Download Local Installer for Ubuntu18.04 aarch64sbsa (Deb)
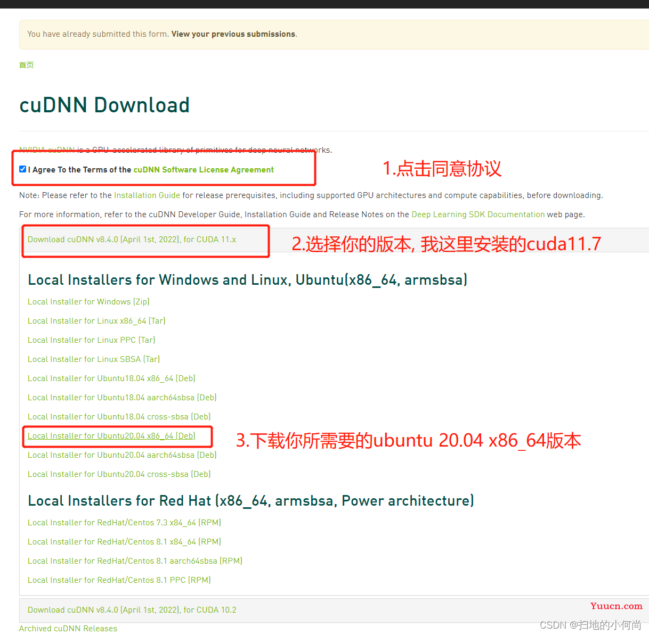The image size is (649, 635). point(122,398)
